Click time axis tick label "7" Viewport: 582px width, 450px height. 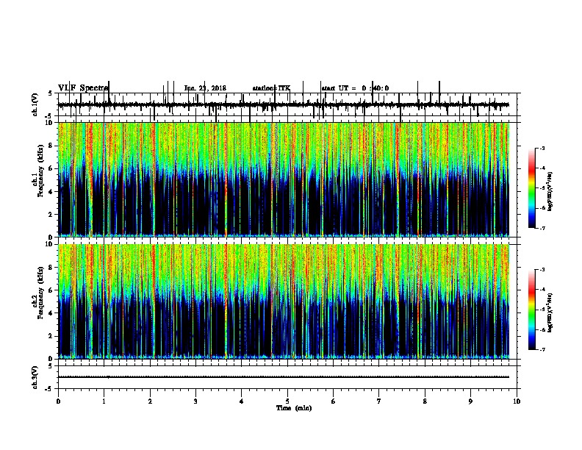(379, 401)
